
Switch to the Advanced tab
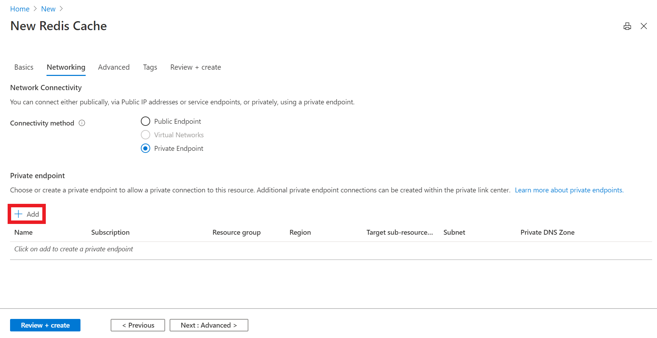[x=114, y=67]
